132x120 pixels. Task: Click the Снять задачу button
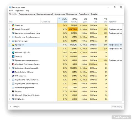pos(117,107)
